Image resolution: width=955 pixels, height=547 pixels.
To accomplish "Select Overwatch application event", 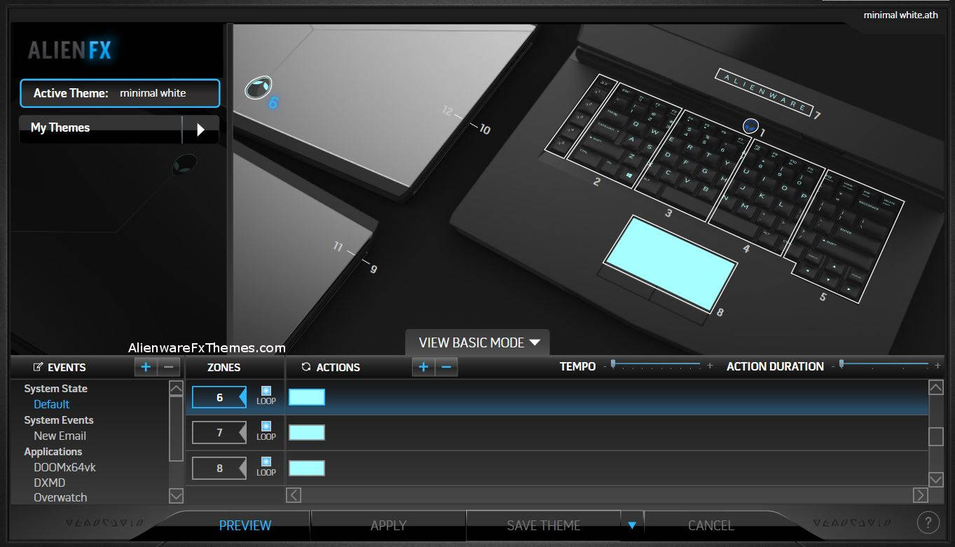I will (x=61, y=497).
